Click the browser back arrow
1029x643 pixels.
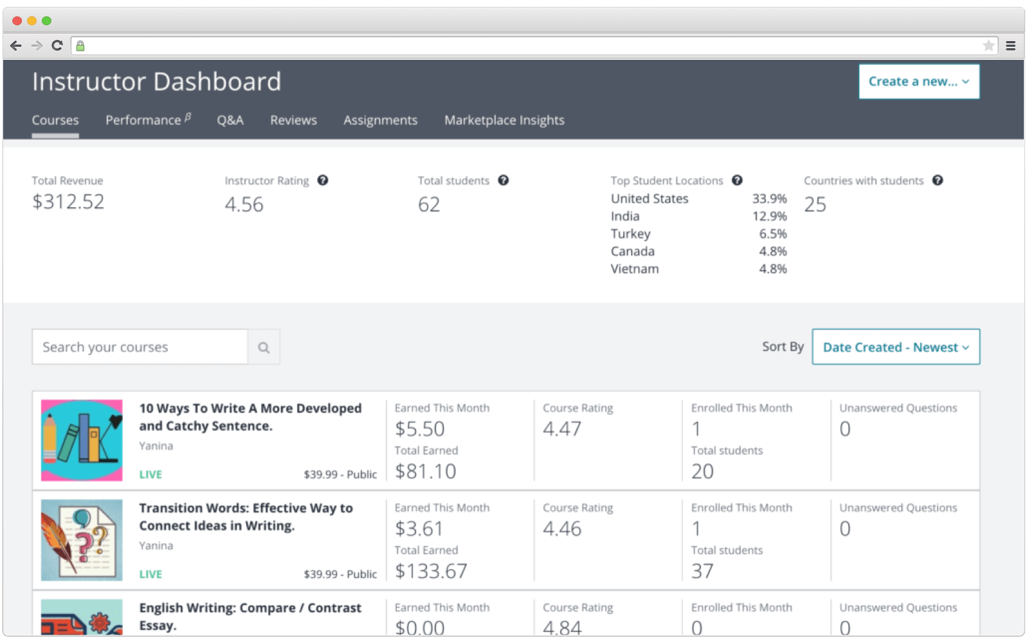click(16, 46)
